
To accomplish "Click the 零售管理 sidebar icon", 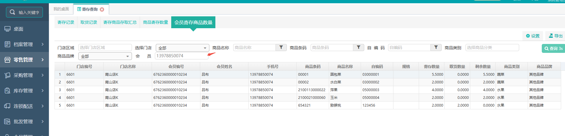I will coord(7,60).
